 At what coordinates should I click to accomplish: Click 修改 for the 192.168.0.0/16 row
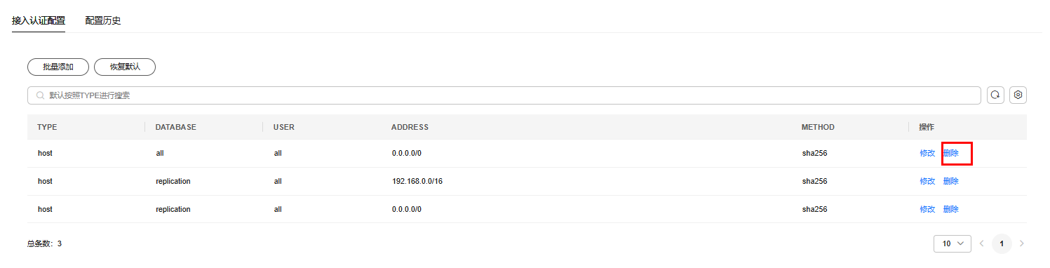(x=927, y=181)
